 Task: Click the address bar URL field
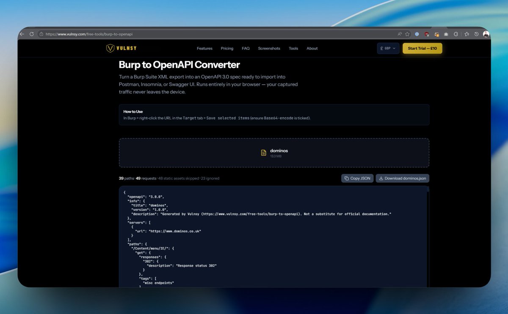tap(224, 34)
